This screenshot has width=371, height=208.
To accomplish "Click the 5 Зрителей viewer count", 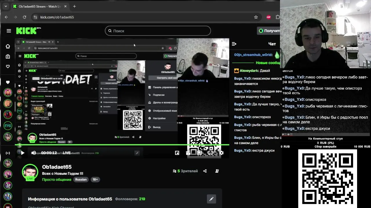I will point(185,171).
